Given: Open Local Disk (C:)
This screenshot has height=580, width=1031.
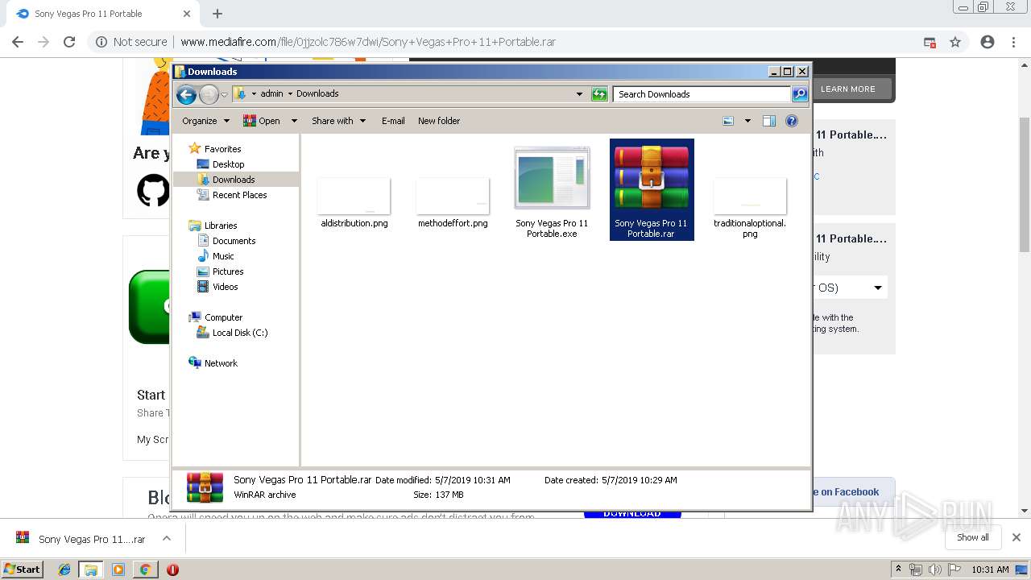Looking at the screenshot, I should pos(240,333).
